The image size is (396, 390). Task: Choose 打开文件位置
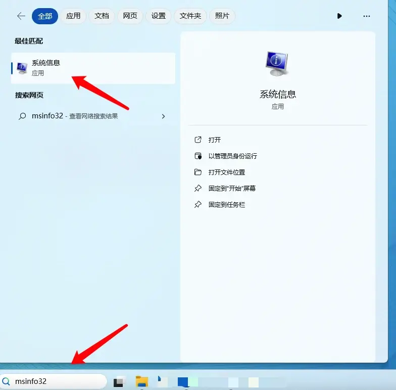coord(226,172)
